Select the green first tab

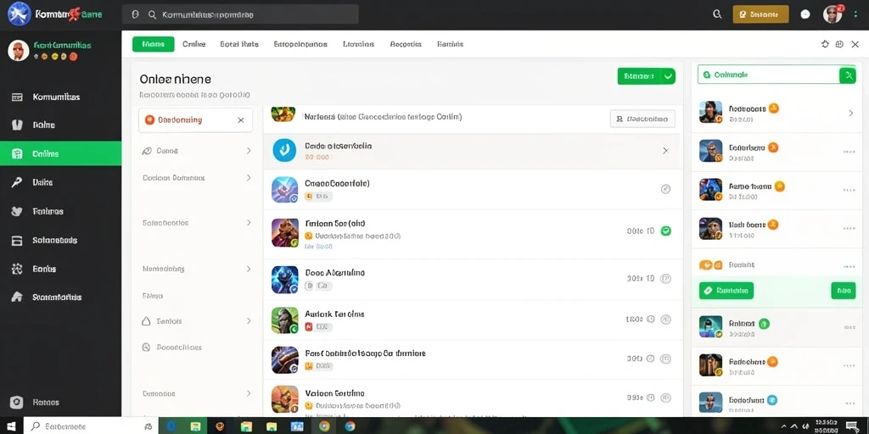click(x=154, y=44)
